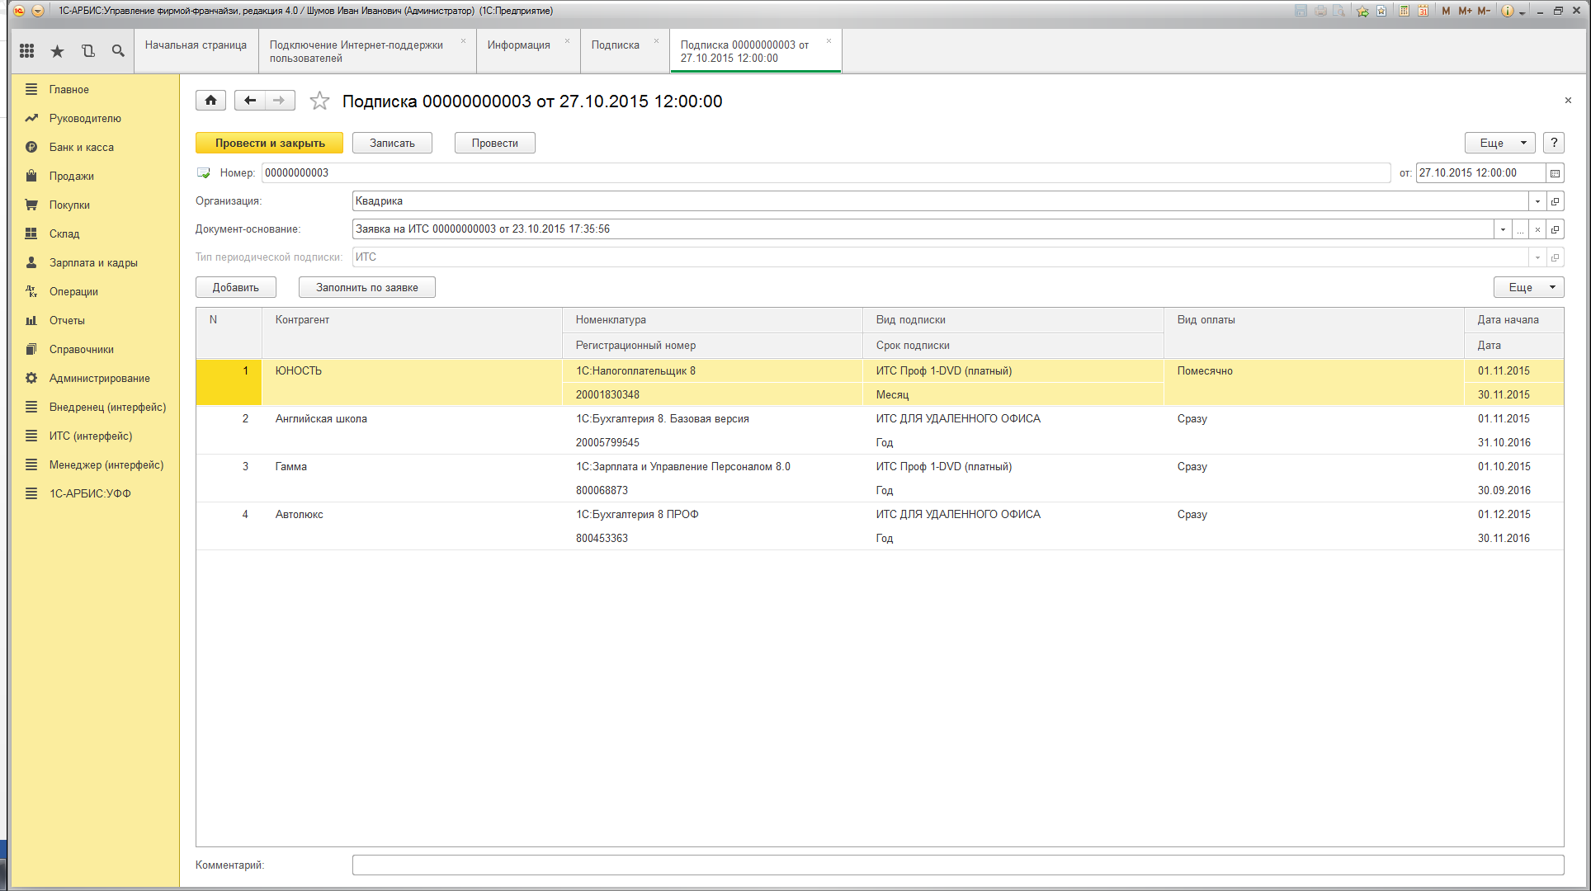Clear the Документ-основание field with x
This screenshot has width=1591, height=891.
click(1537, 229)
